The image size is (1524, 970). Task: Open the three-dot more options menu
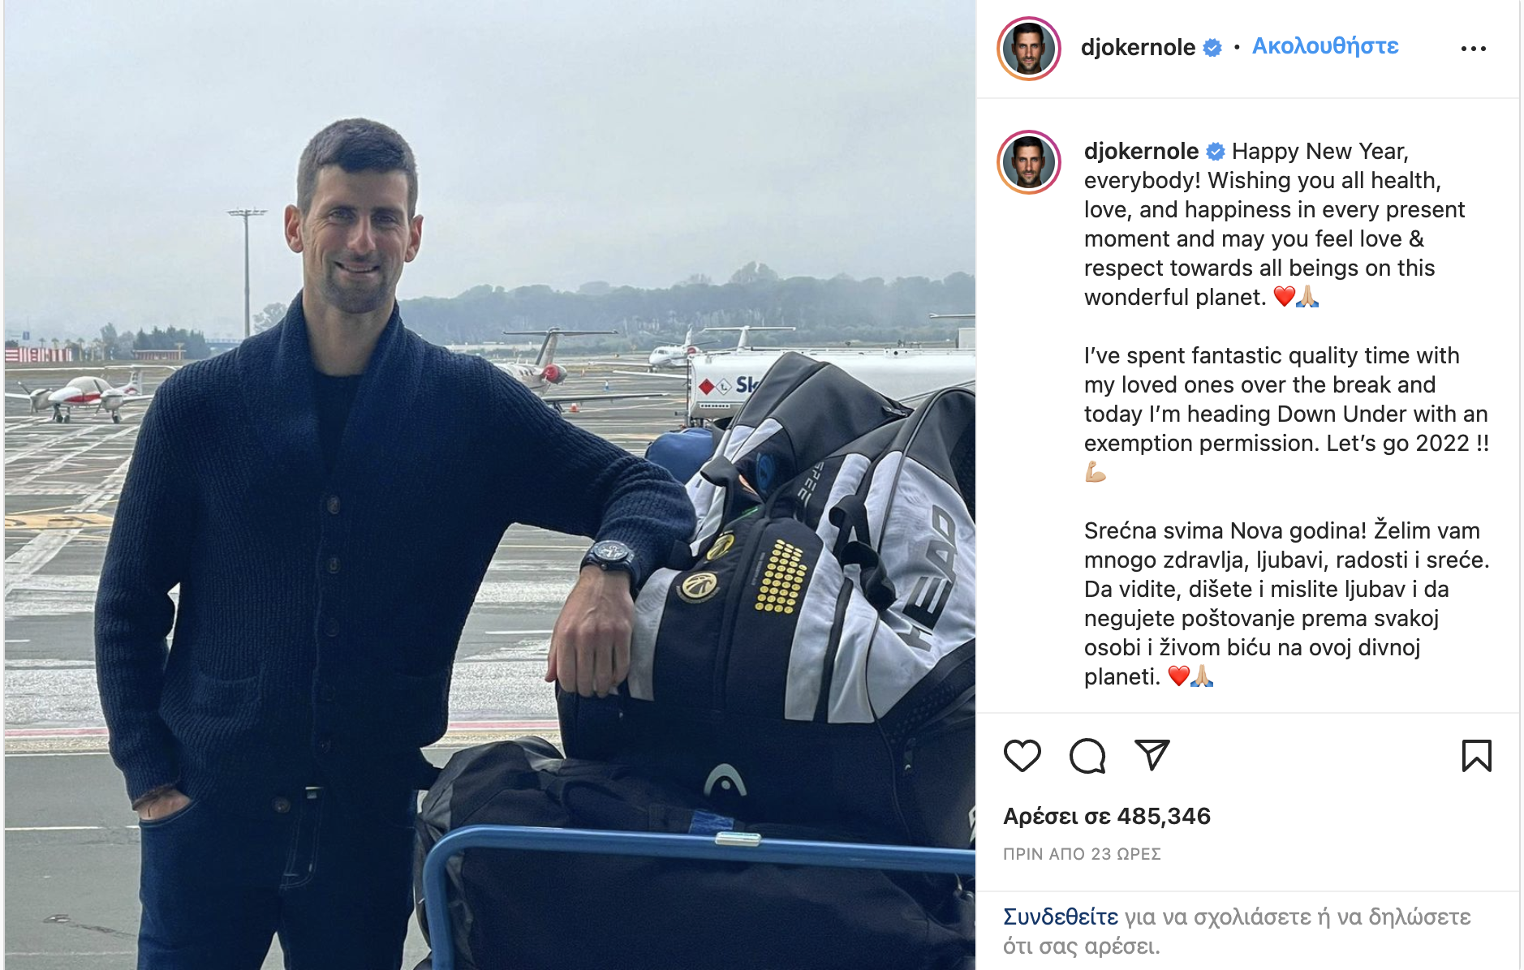click(1473, 49)
